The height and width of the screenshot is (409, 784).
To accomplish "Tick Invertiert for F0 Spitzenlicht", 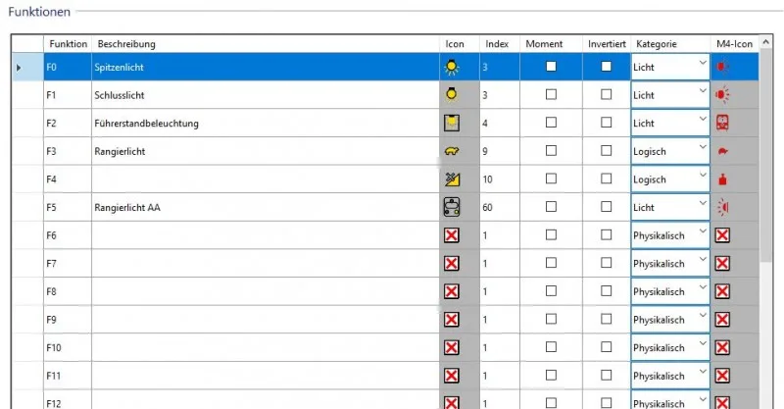I will coord(606,66).
